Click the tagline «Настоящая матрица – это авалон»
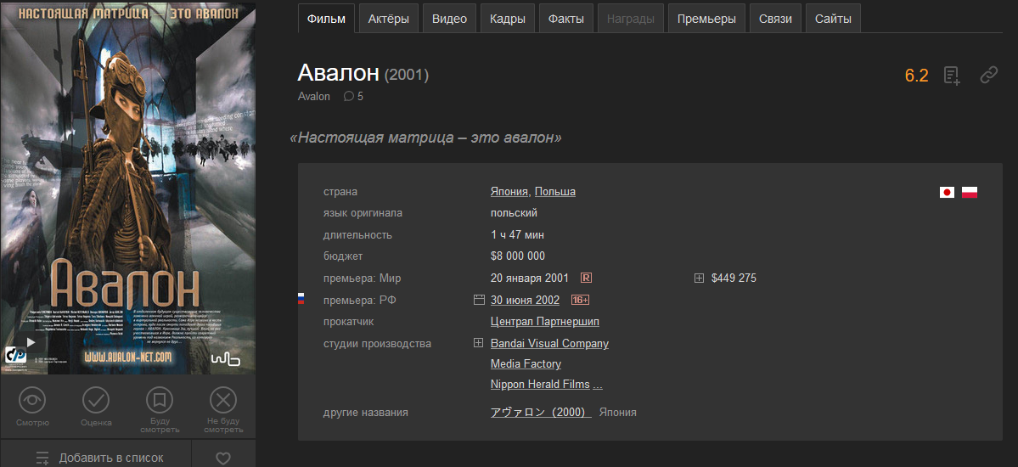 [426, 138]
